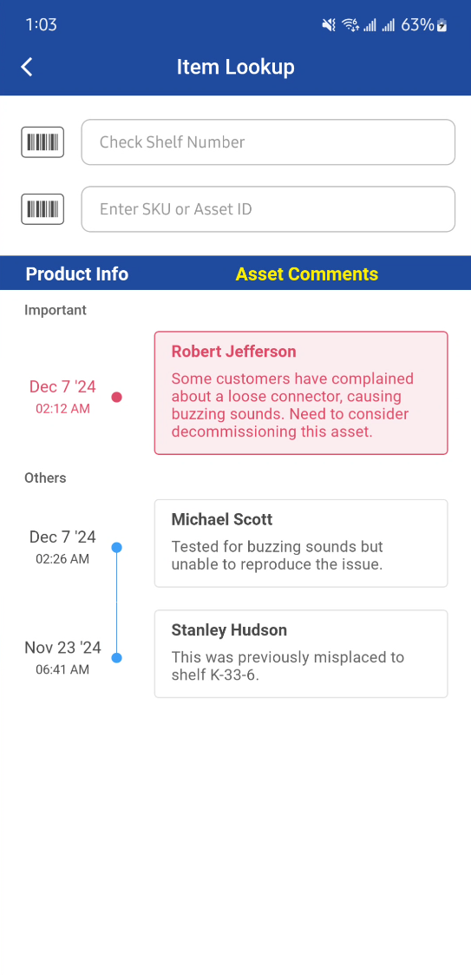Viewport: 471px width, 975px height.
Task: Tap the Item Lookup title
Action: pos(236,67)
